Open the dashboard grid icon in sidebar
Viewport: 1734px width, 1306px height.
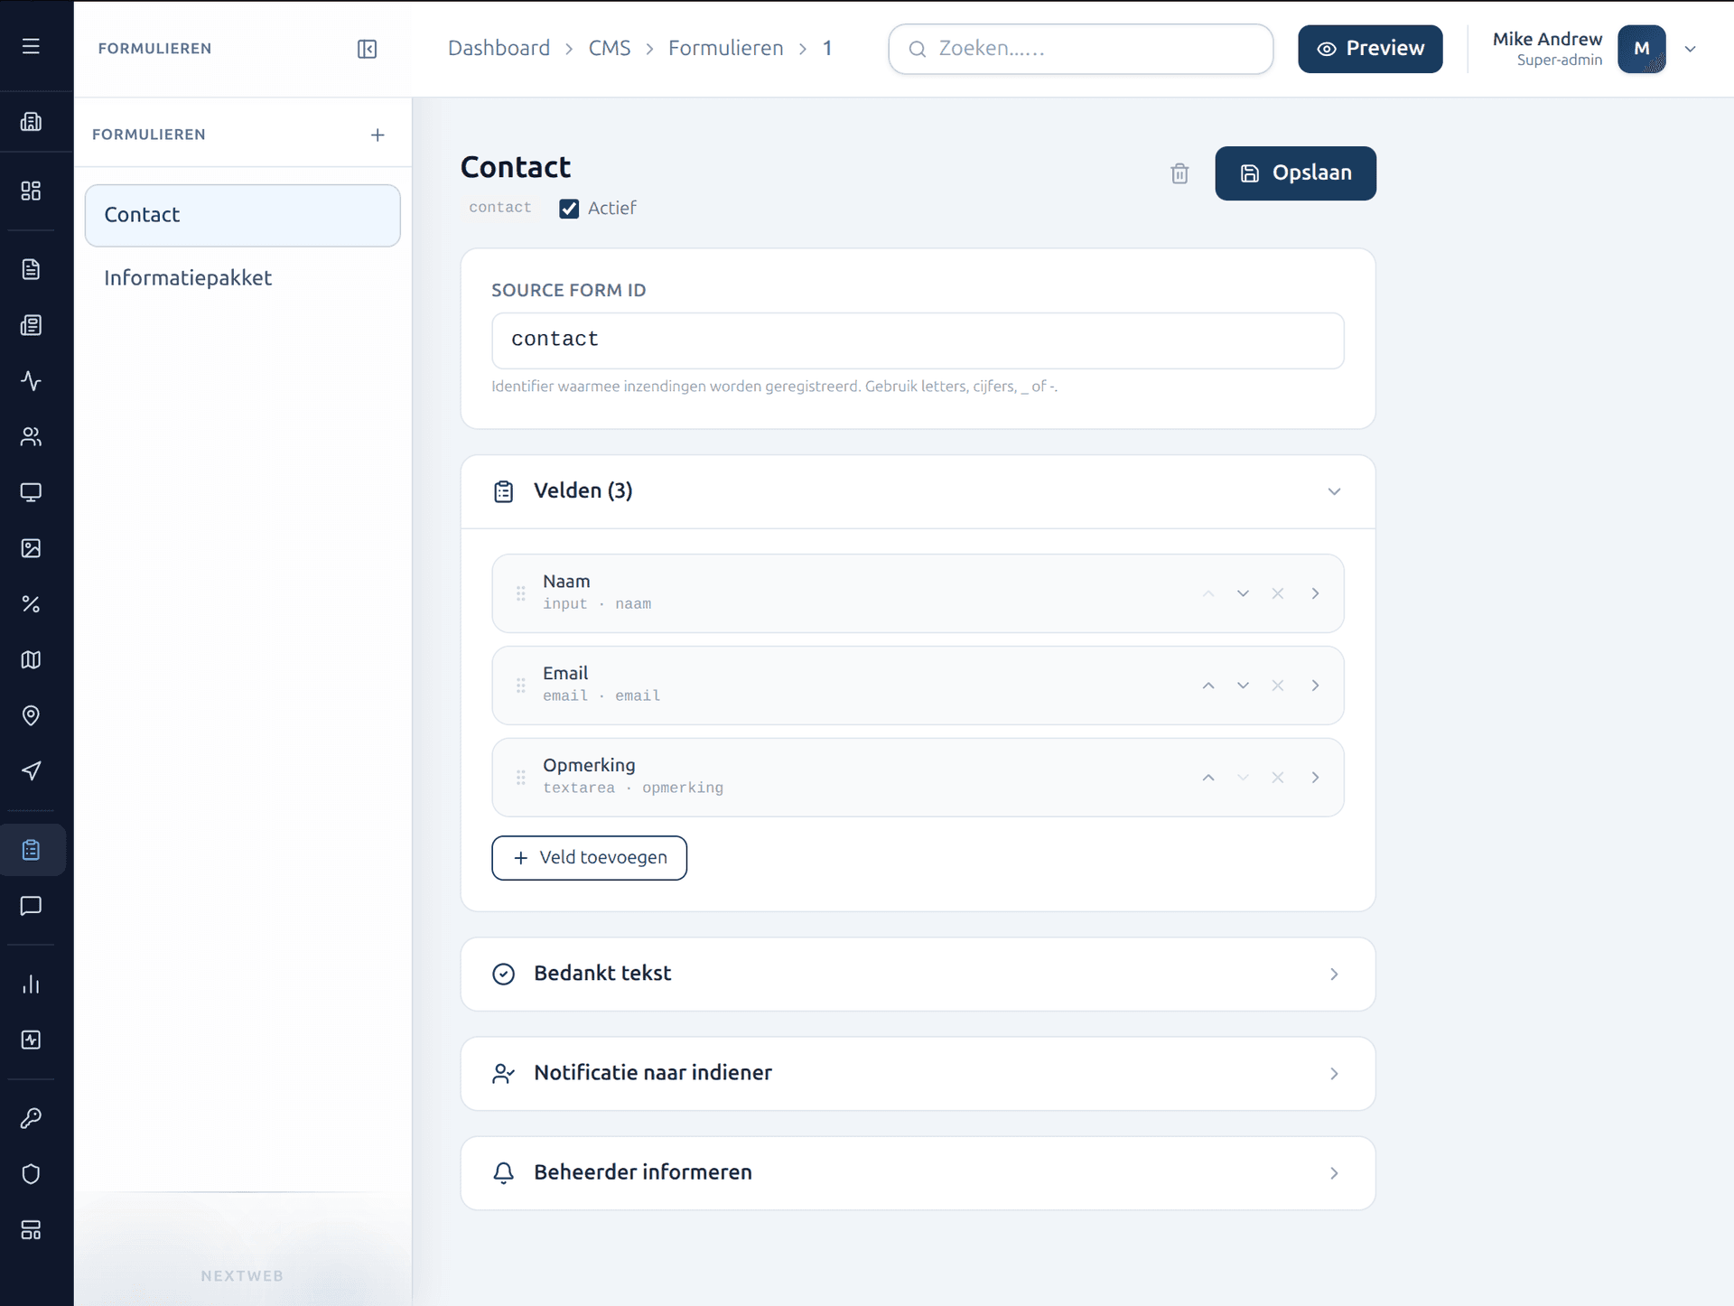click(31, 191)
